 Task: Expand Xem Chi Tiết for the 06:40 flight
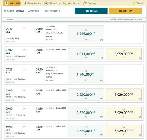[10, 41]
